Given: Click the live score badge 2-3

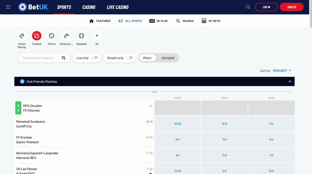Looking at the screenshot, I should (18, 108).
